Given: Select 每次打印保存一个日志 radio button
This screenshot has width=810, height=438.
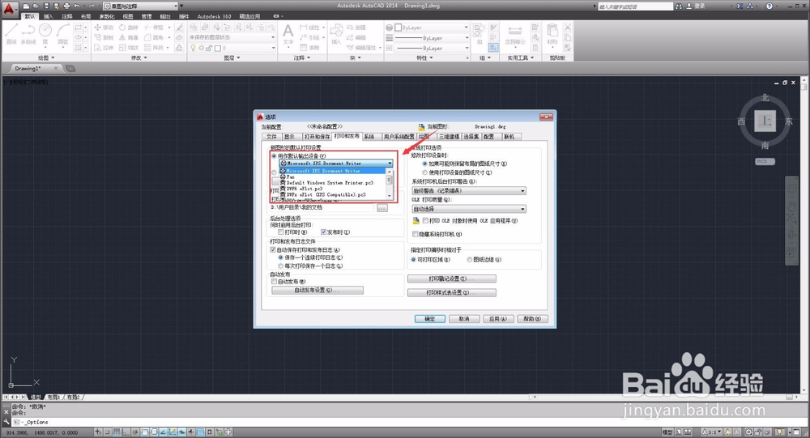Looking at the screenshot, I should [281, 266].
